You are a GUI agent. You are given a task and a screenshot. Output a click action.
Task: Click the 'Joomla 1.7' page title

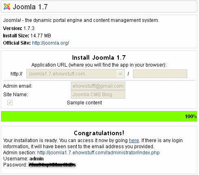click(30, 7)
